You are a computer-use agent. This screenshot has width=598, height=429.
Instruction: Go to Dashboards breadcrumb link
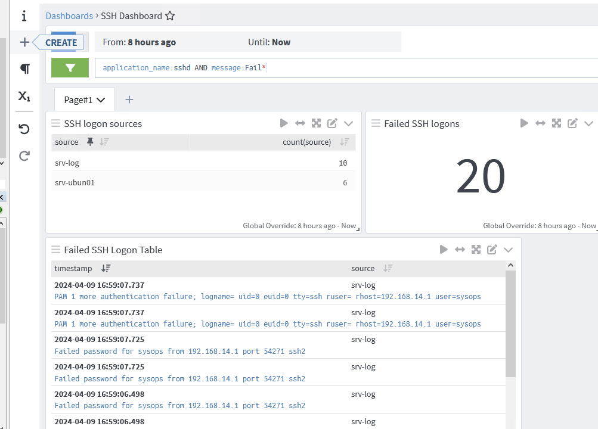(x=69, y=16)
